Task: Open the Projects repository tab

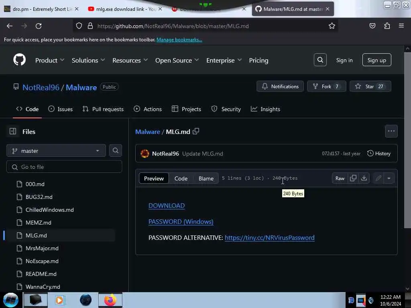Action: click(186, 109)
